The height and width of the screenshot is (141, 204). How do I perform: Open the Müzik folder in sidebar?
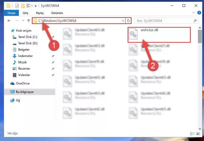tap(22, 62)
